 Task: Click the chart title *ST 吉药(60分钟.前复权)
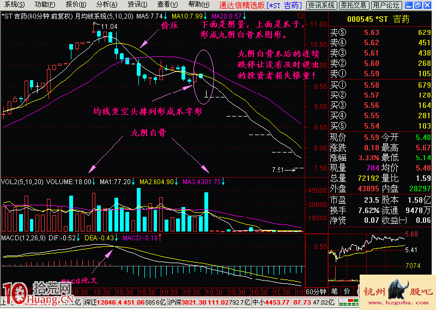(x=38, y=16)
